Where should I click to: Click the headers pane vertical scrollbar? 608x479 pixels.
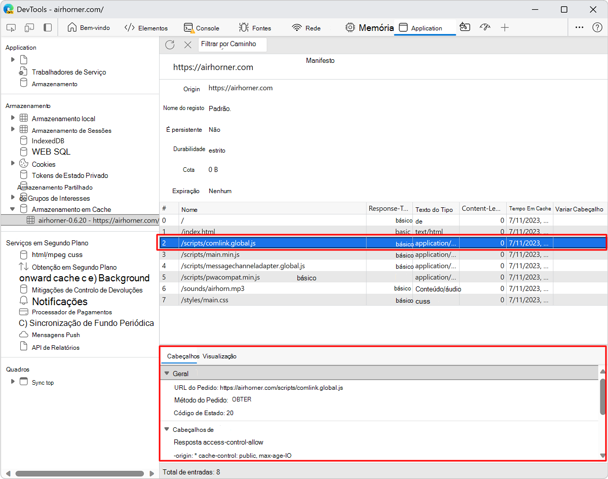pyautogui.click(x=602, y=396)
